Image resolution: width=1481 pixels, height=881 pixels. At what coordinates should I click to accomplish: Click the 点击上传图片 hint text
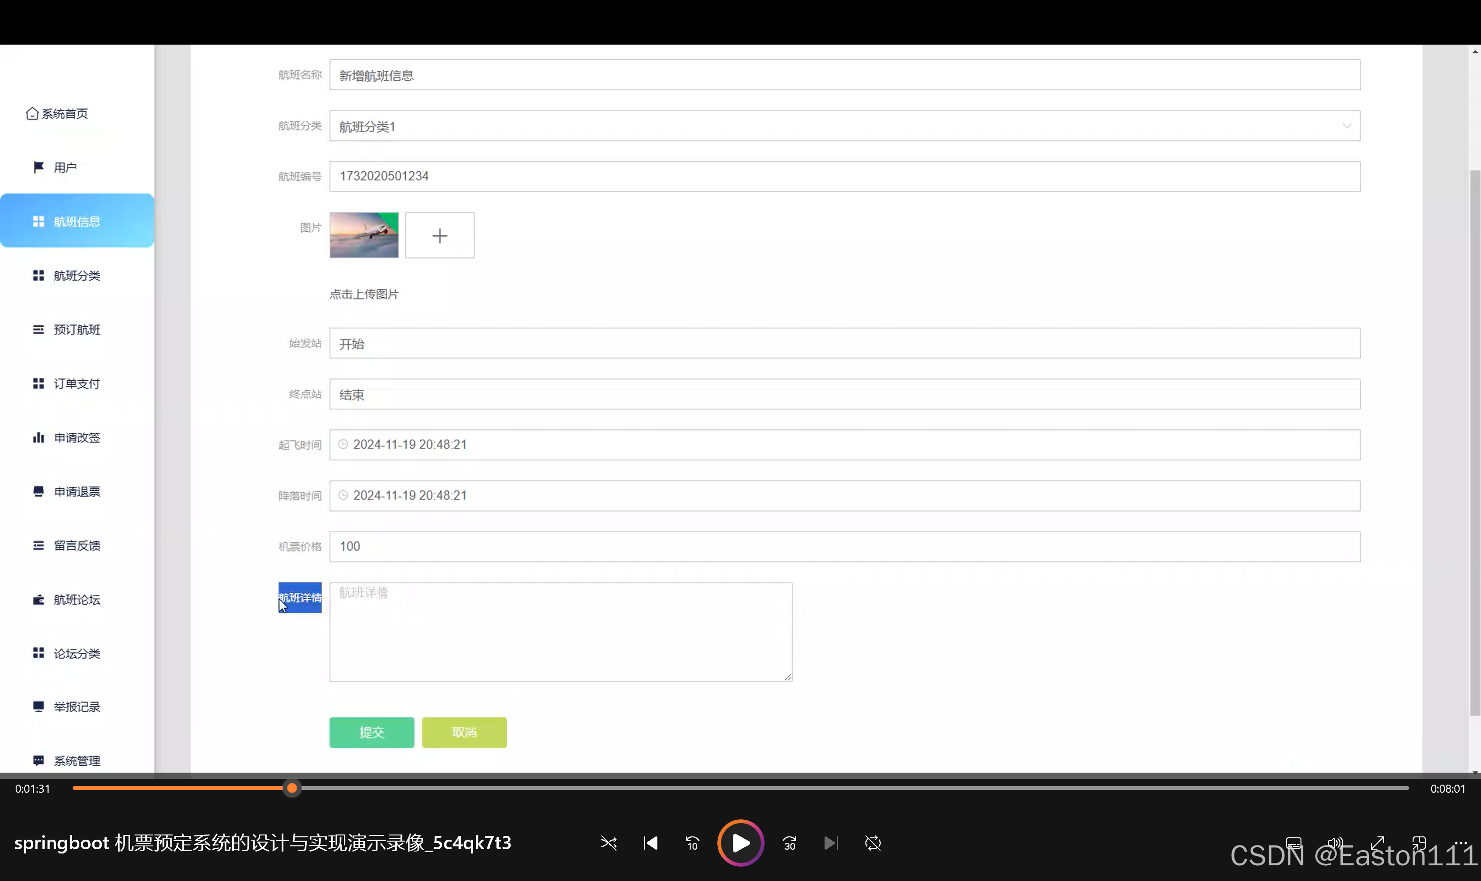[364, 294]
